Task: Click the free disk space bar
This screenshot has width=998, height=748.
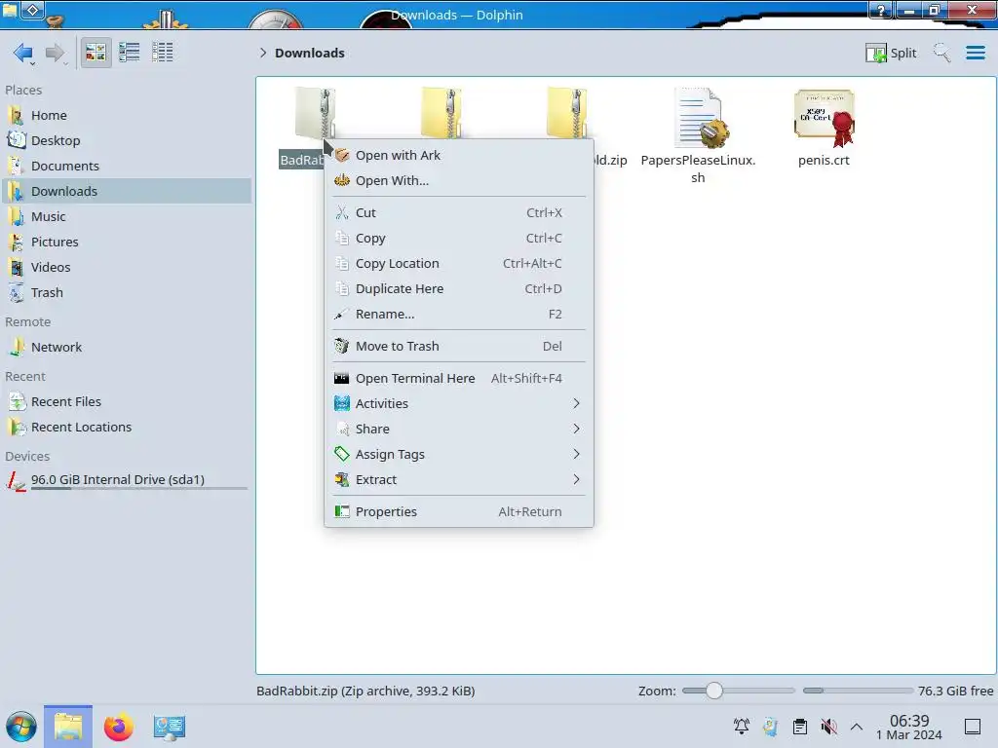Action: [x=858, y=691]
